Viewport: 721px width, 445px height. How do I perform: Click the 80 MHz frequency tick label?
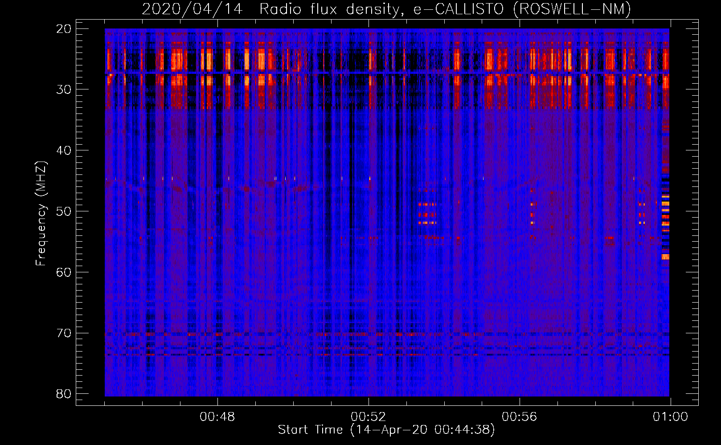[x=64, y=394]
